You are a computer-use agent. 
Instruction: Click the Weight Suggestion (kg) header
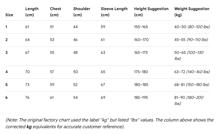pyautogui.click(x=192, y=12)
